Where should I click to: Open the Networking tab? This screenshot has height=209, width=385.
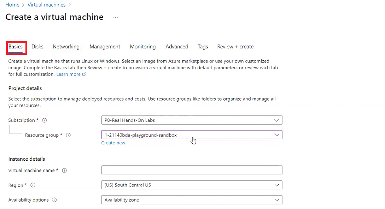click(x=66, y=47)
